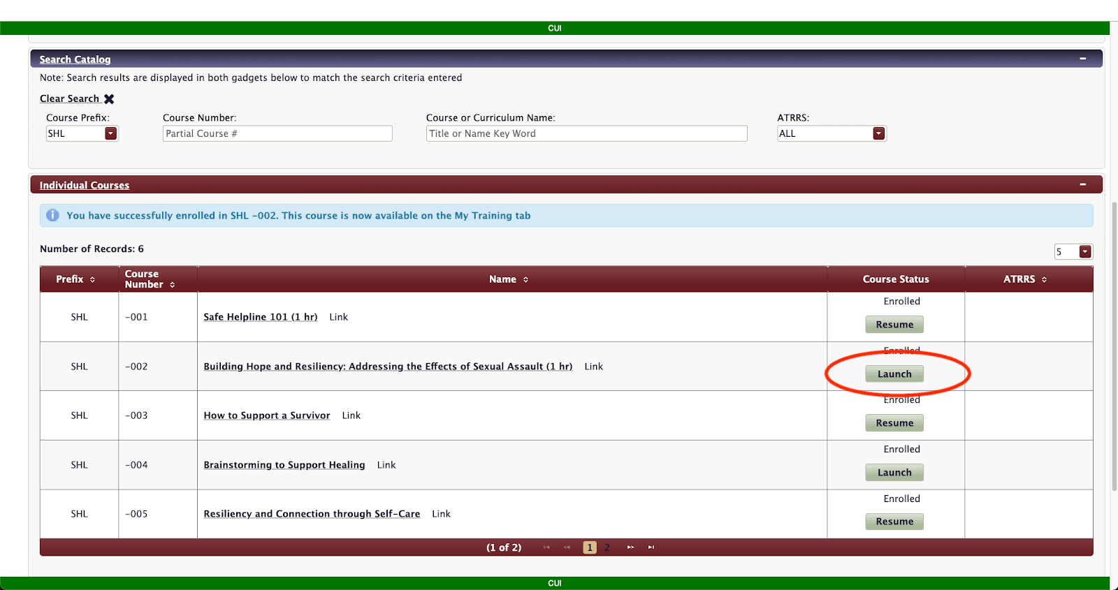Jump to the last page of results
1118x590 pixels.
click(x=651, y=547)
